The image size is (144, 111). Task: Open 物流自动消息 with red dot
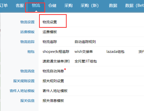(53, 71)
